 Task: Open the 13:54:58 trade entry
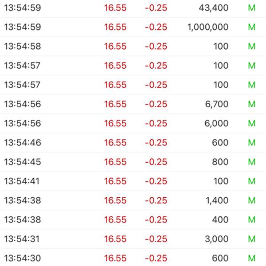[x=133, y=46]
